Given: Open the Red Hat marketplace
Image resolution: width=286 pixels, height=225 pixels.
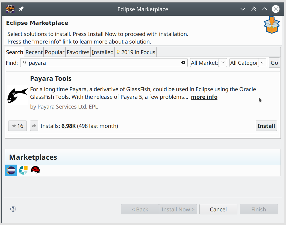Looking at the screenshot, I should 36,170.
